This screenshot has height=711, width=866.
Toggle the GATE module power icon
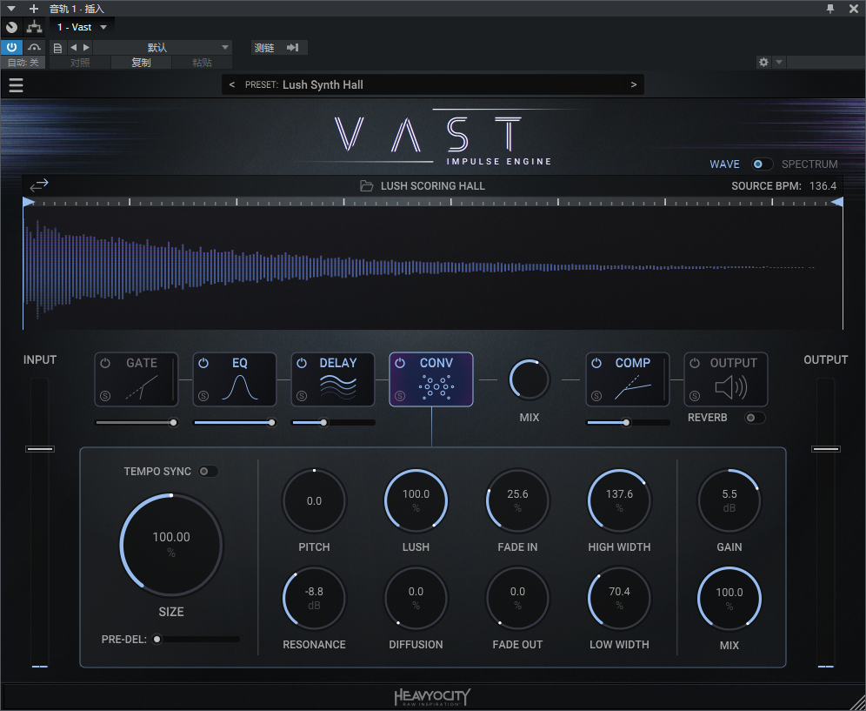pyautogui.click(x=105, y=363)
